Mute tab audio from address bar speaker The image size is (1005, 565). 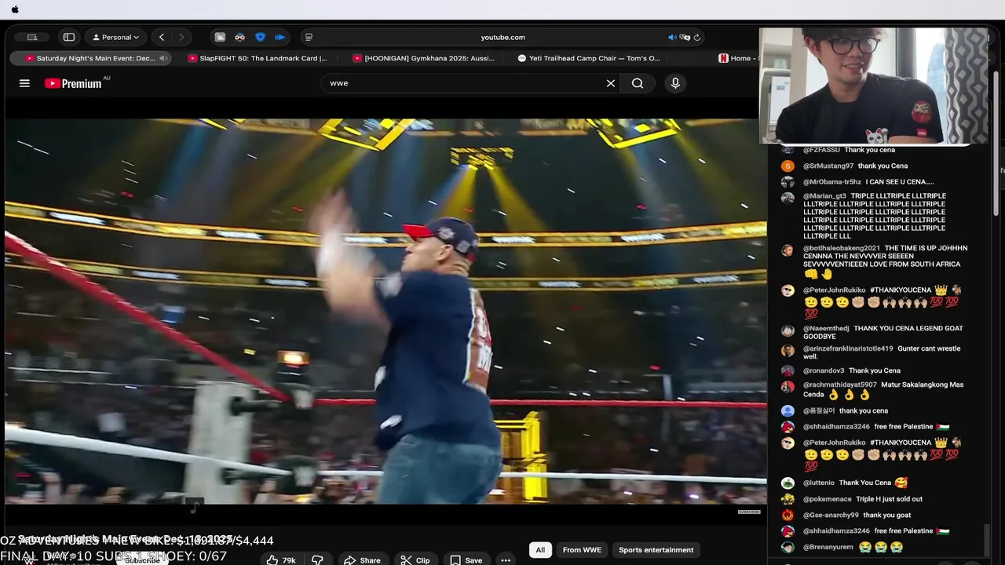point(672,37)
